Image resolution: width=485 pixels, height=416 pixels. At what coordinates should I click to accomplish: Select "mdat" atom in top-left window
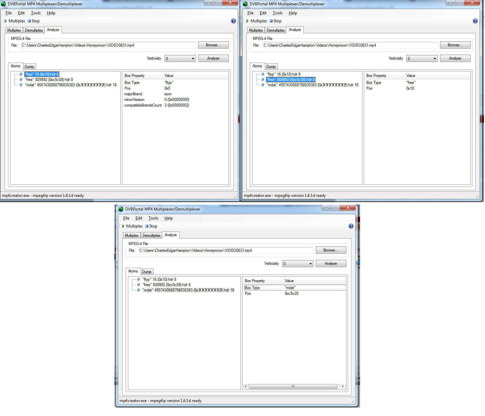(71, 85)
